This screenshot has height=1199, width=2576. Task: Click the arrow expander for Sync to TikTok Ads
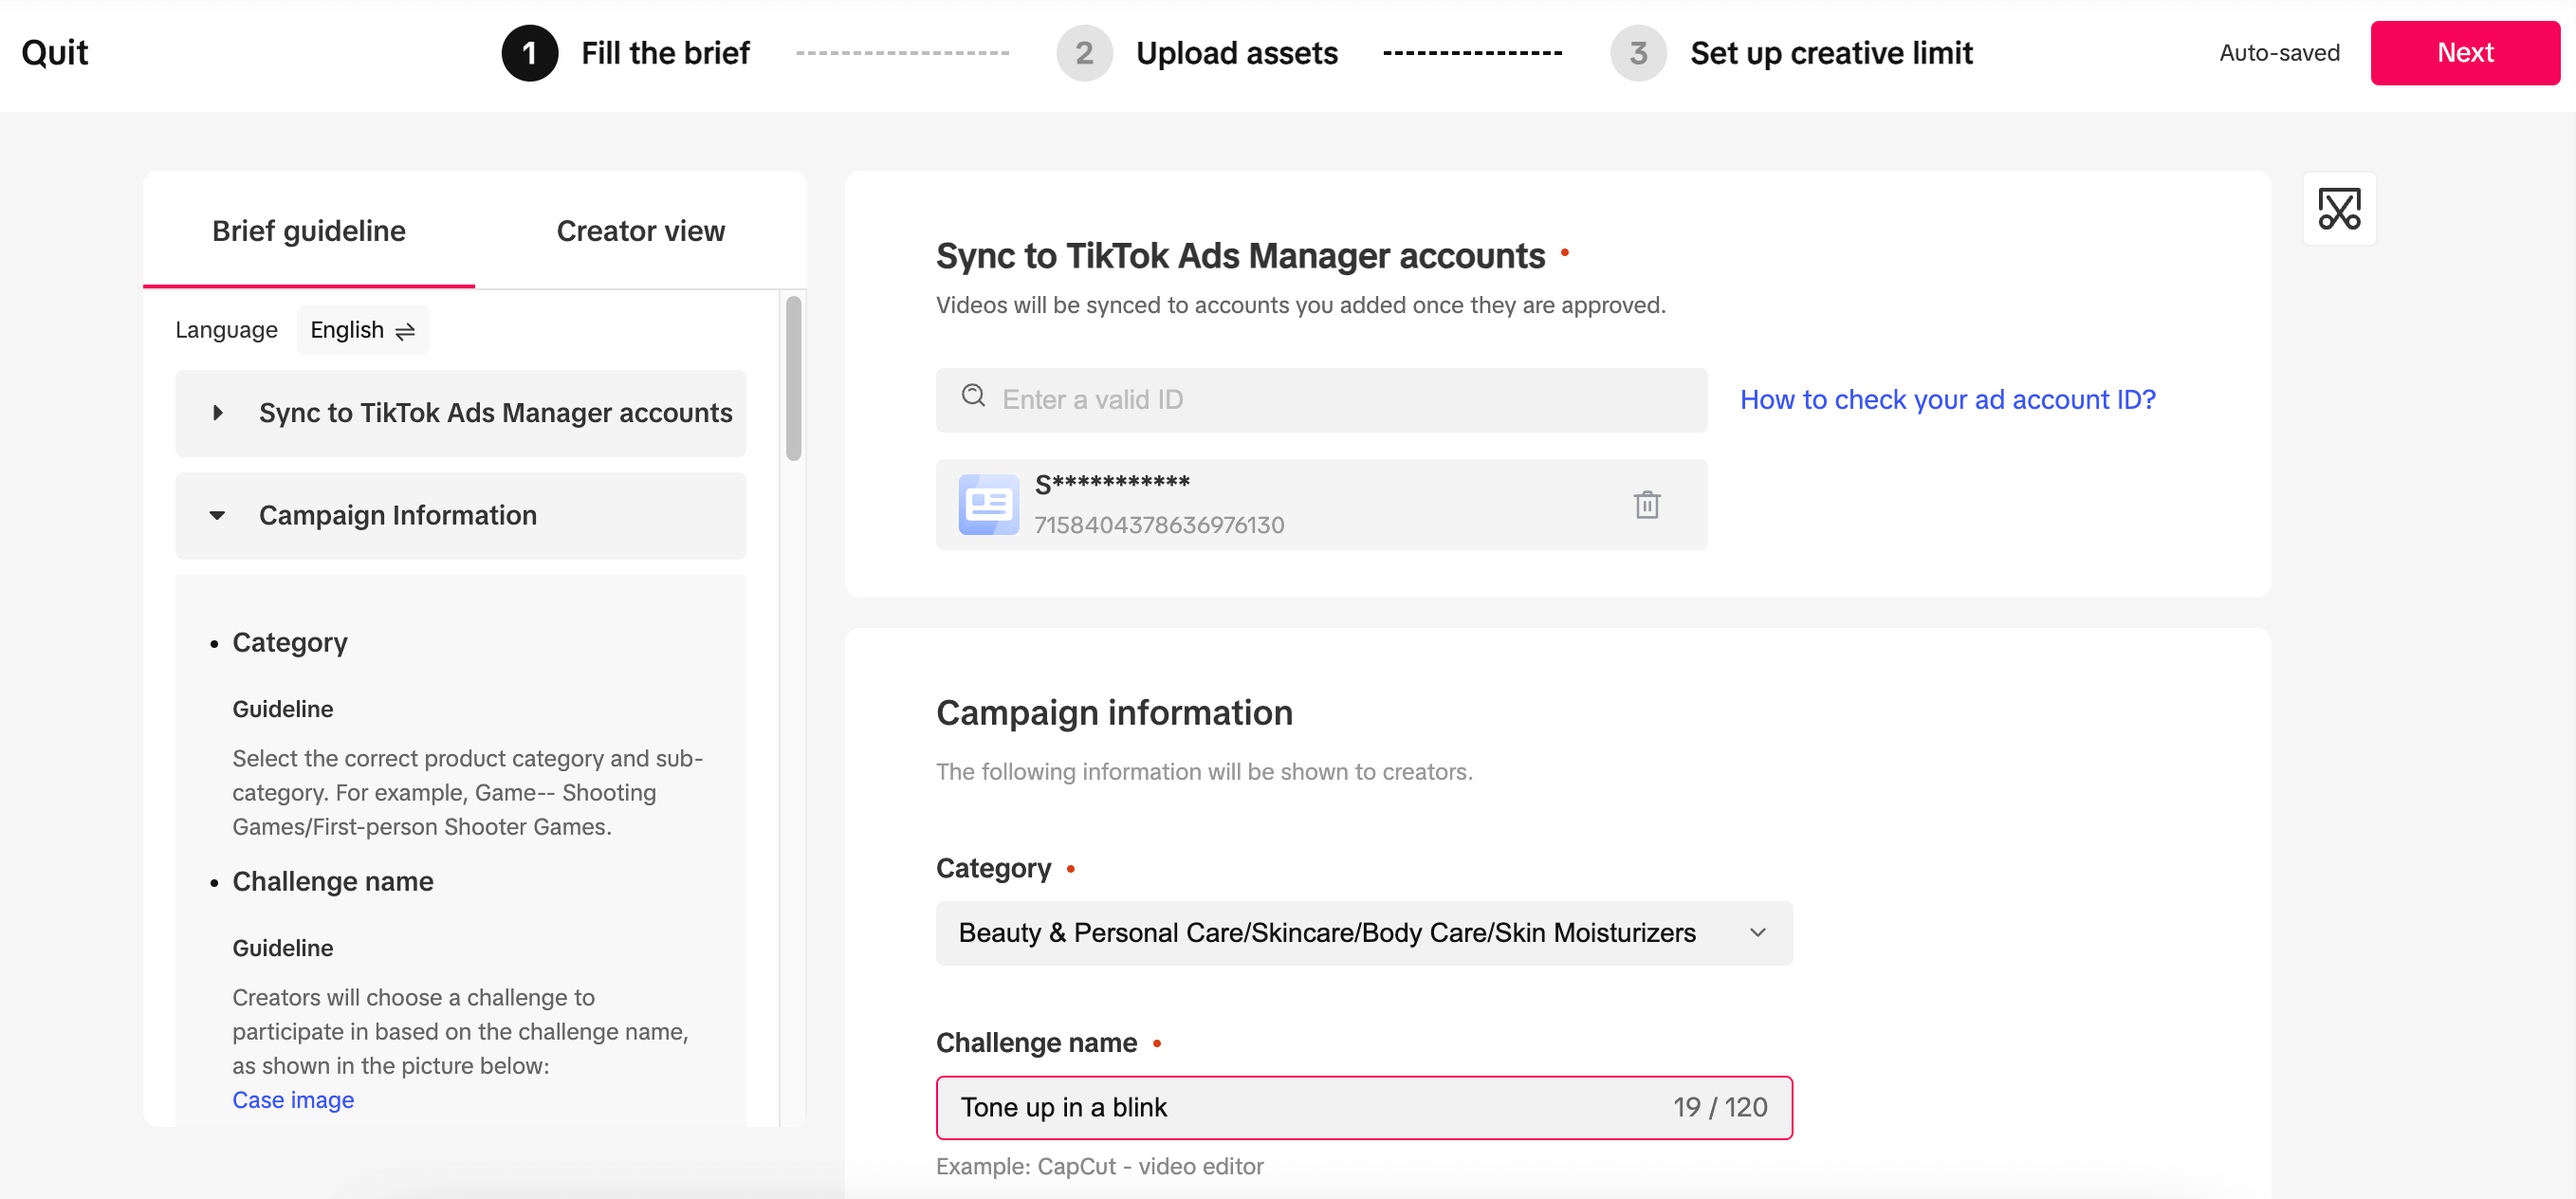click(x=217, y=413)
